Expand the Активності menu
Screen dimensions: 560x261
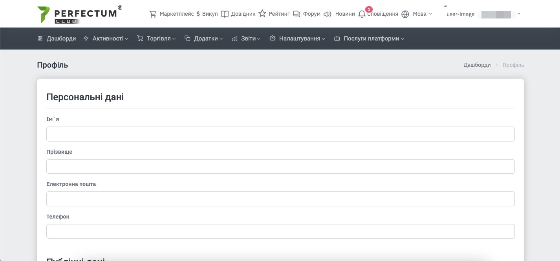click(x=106, y=39)
